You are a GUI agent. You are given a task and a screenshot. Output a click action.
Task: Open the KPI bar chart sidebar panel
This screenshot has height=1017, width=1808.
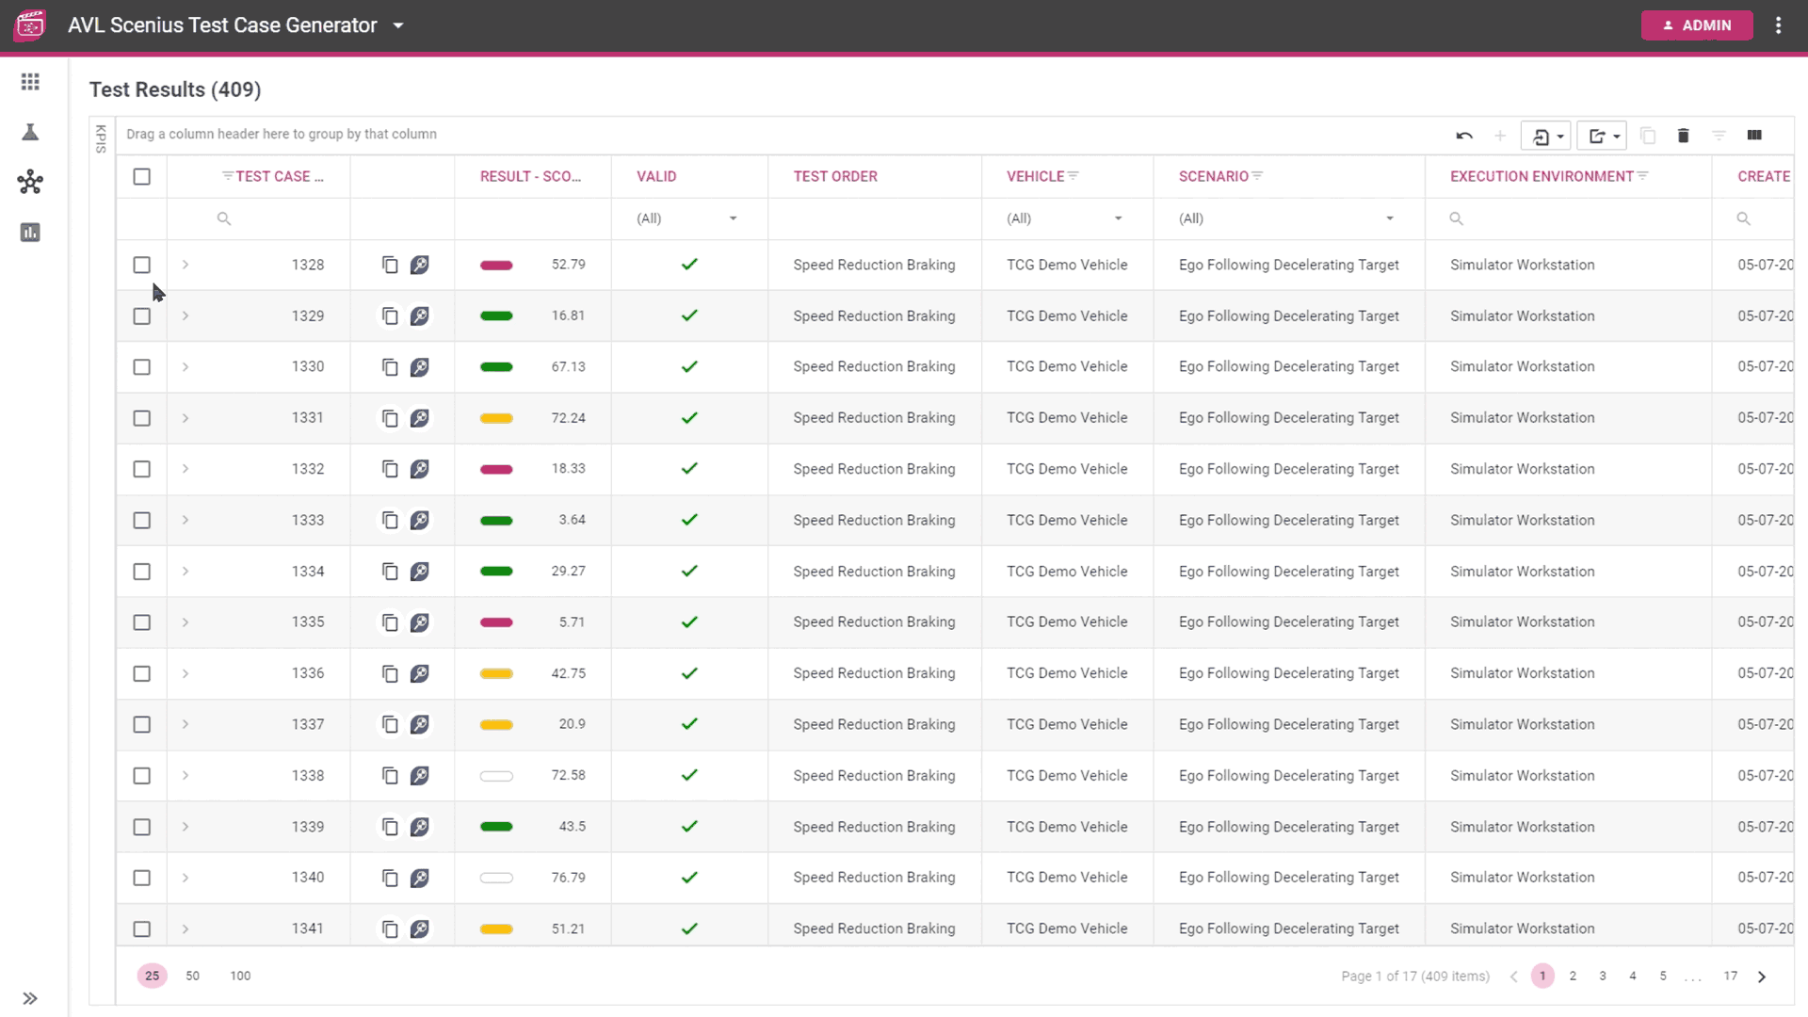click(30, 232)
